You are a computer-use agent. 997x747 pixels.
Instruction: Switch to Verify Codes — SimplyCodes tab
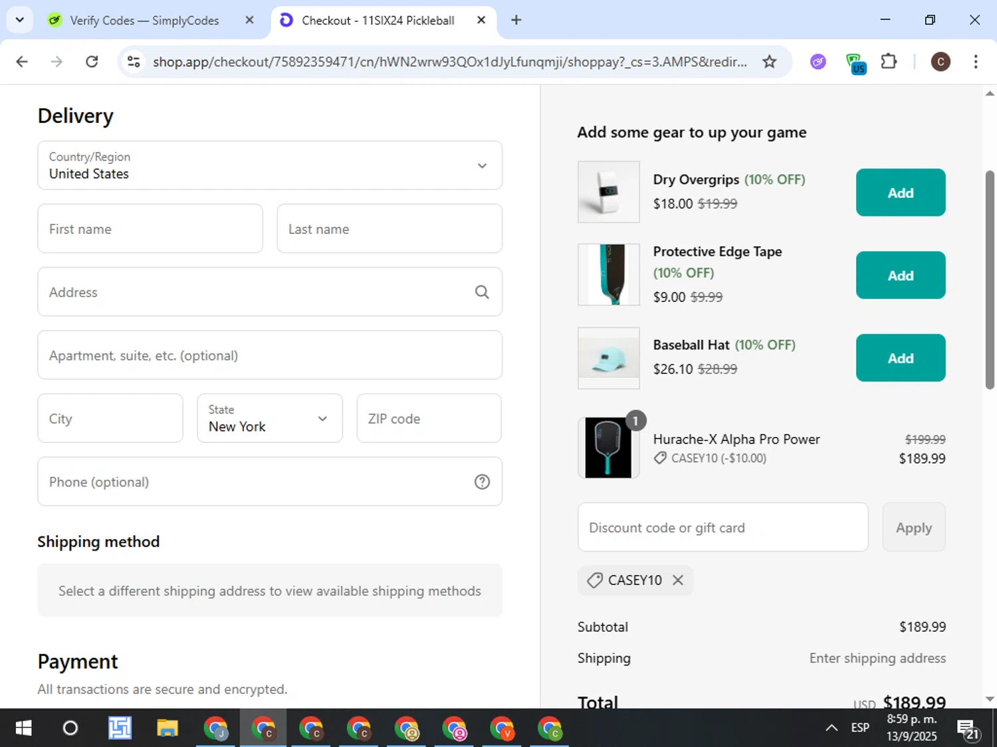coord(144,21)
